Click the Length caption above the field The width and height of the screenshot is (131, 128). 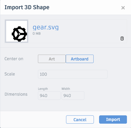click(43, 89)
